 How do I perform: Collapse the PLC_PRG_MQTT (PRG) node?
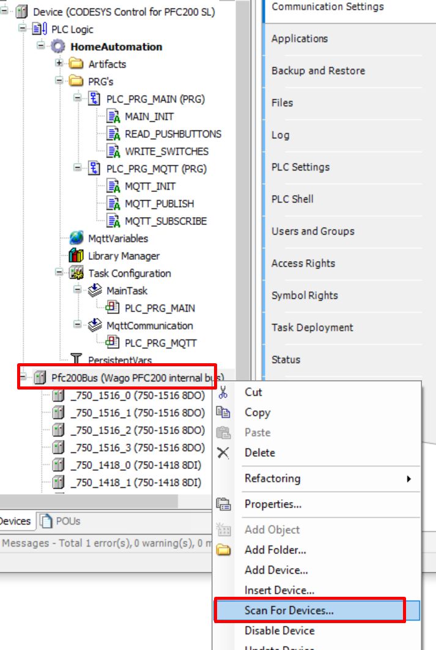[x=78, y=167]
